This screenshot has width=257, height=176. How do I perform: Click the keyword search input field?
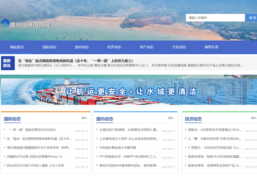(215, 17)
